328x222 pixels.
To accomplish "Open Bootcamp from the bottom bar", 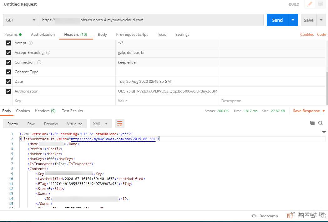I will coord(265,216).
